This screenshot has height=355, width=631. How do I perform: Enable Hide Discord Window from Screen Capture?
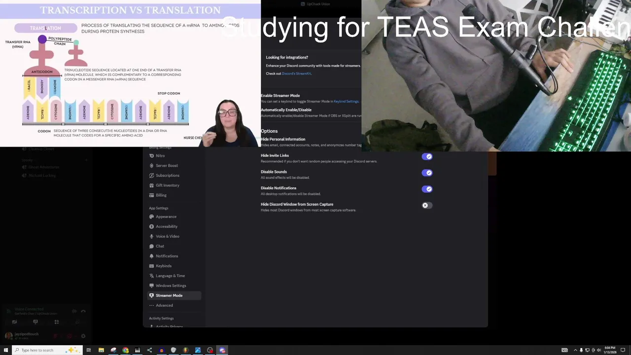coord(427,205)
